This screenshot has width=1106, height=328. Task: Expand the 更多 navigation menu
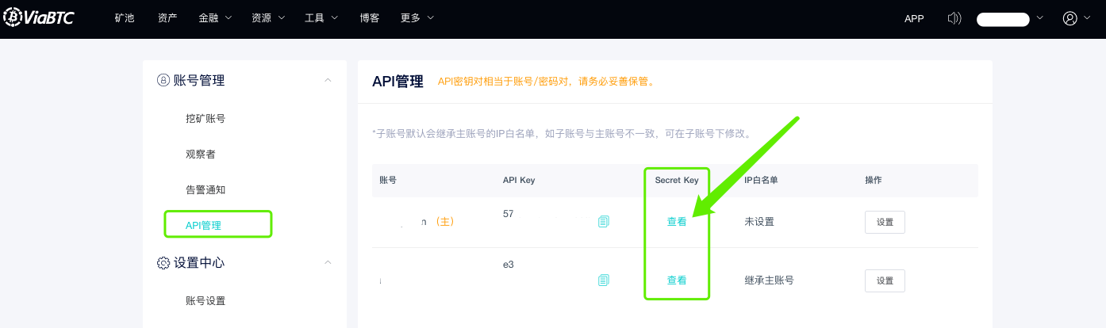pyautogui.click(x=417, y=18)
